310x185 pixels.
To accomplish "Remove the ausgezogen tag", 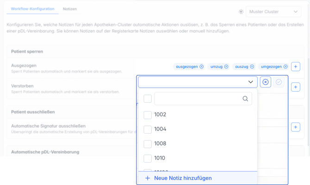I will (201, 67).
